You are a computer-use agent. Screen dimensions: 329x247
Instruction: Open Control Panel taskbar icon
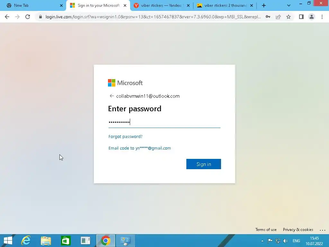[126, 241]
